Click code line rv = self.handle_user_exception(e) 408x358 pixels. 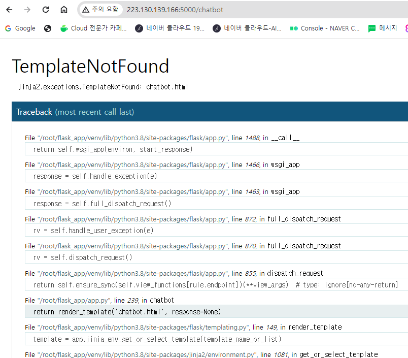point(216,231)
